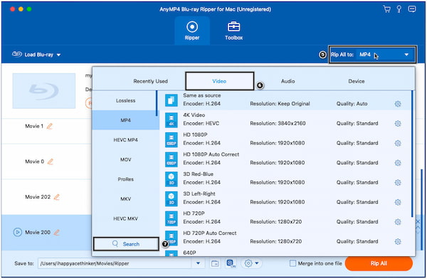
Task: Expand the Rip All to MP4 dropdown
Action: pyautogui.click(x=372, y=55)
